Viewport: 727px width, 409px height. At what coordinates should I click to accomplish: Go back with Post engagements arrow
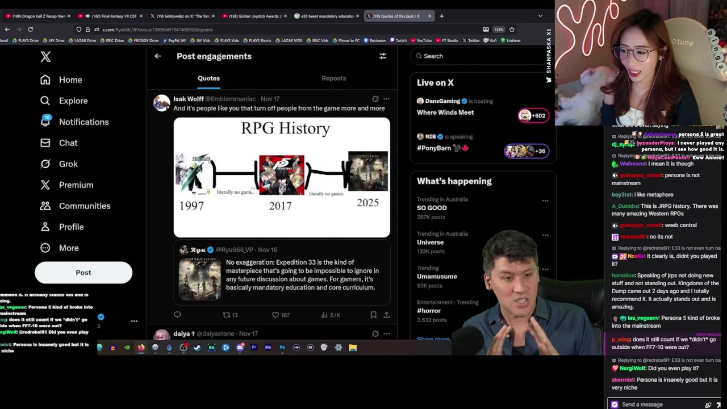158,56
